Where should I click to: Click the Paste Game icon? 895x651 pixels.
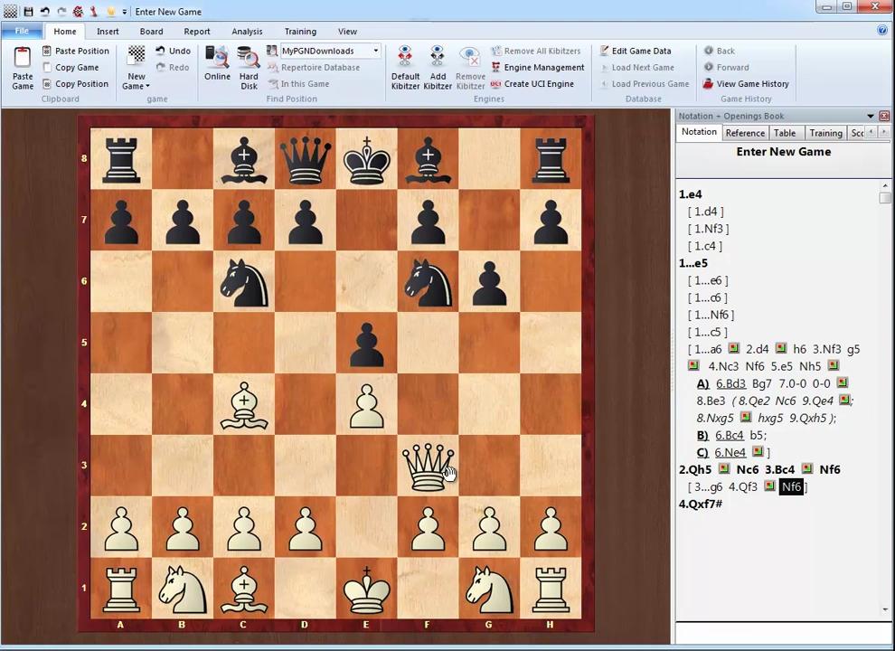tap(23, 60)
